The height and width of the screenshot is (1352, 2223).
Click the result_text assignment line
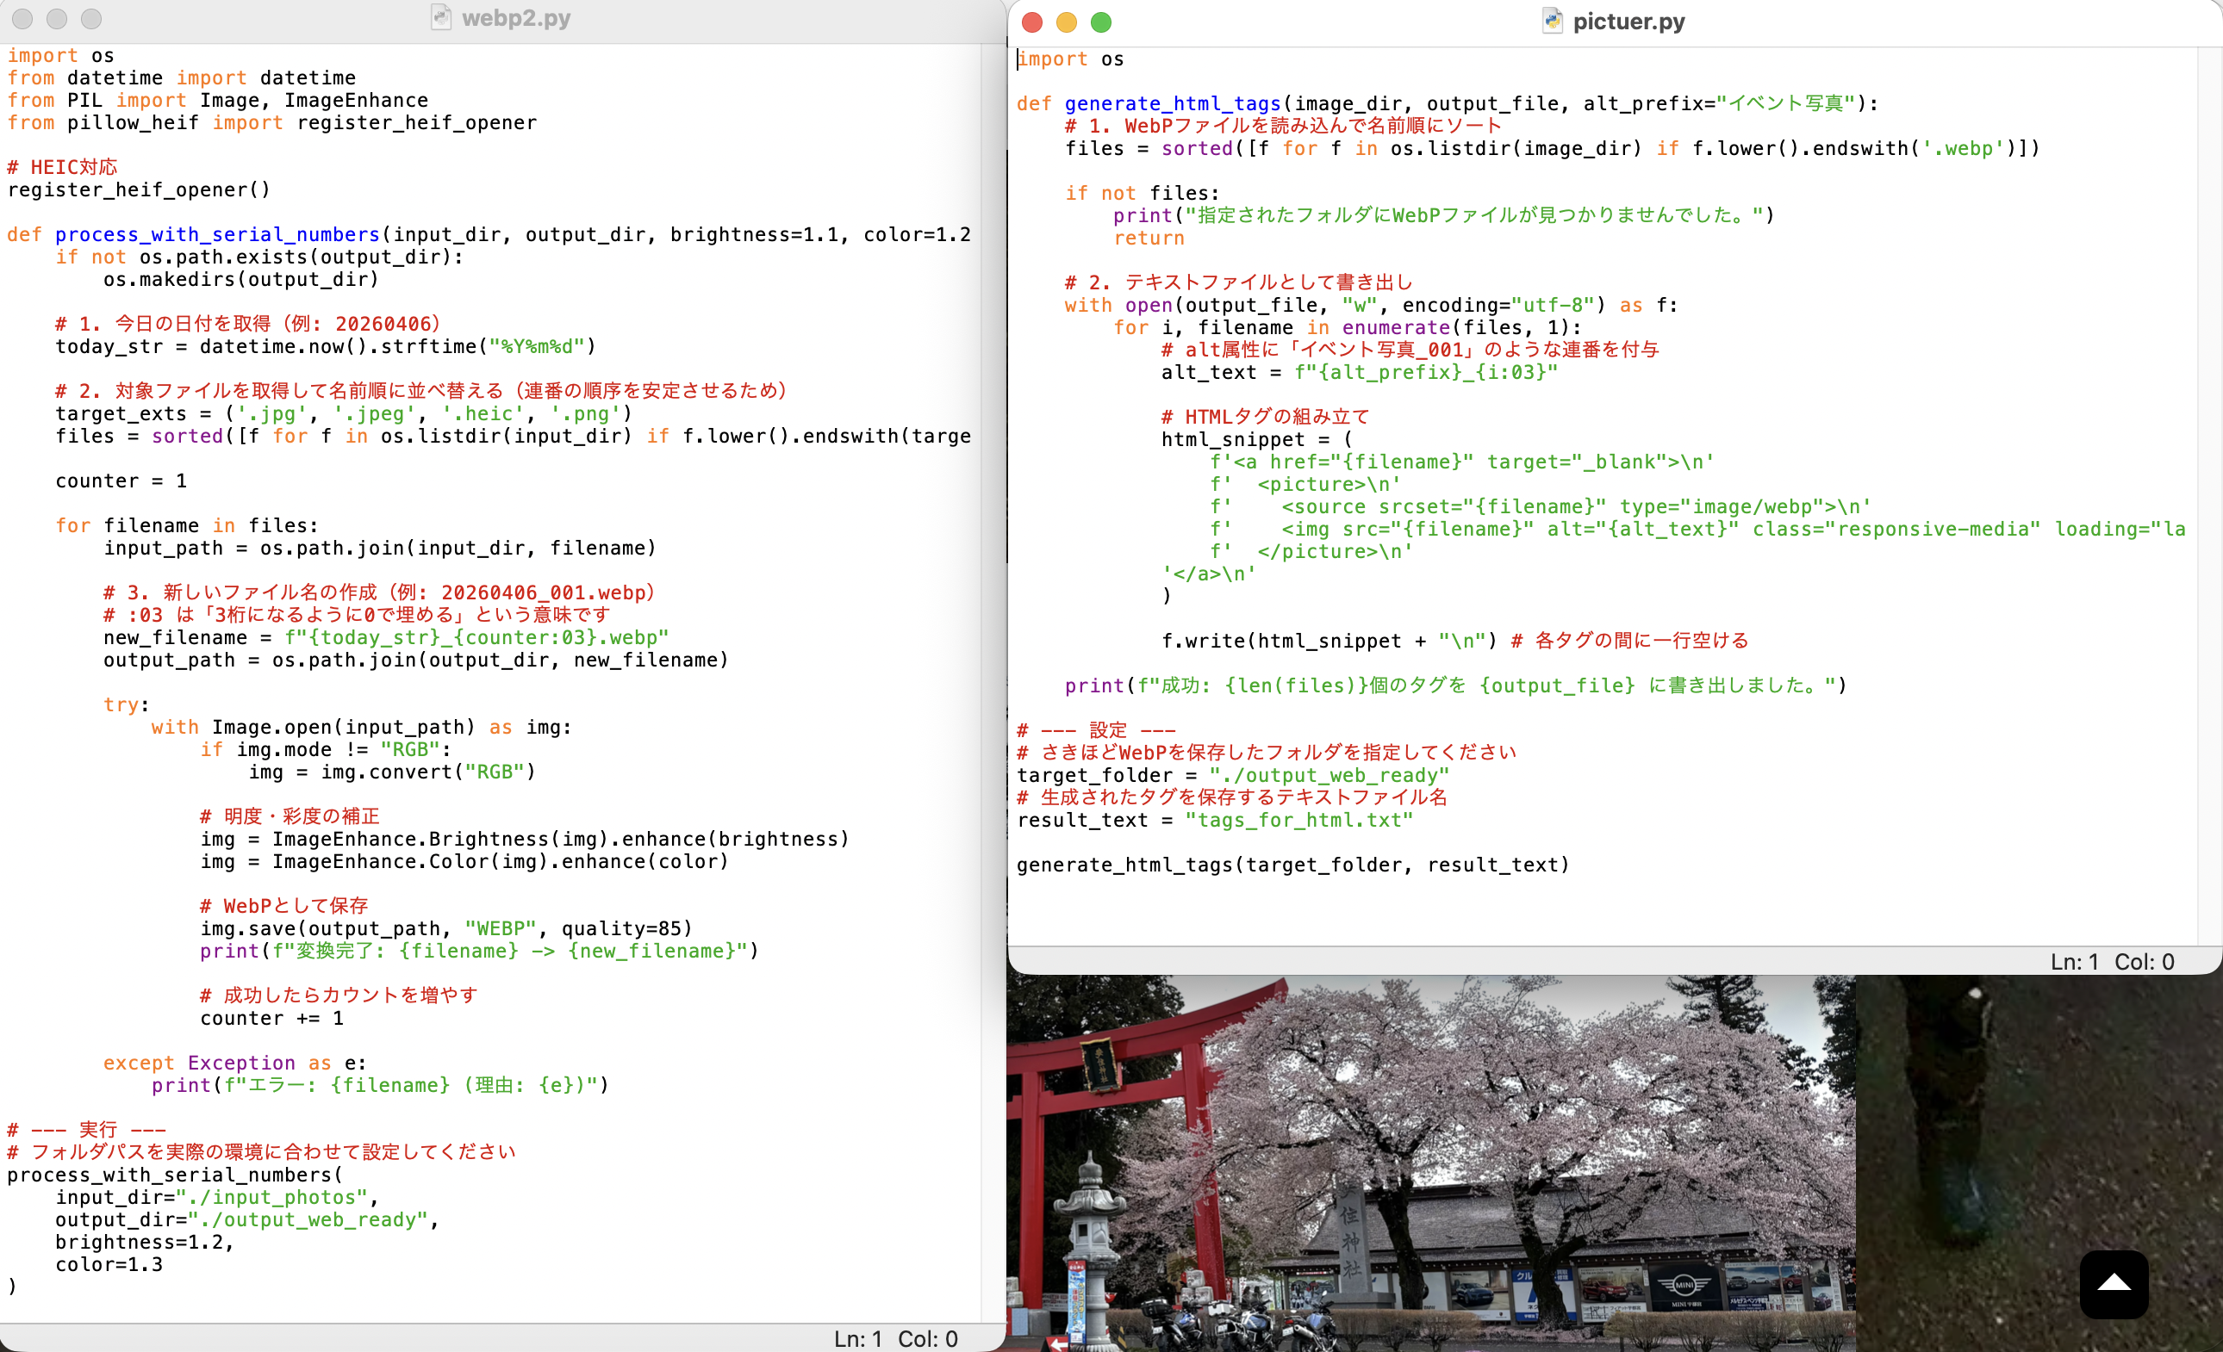pyautogui.click(x=1214, y=820)
